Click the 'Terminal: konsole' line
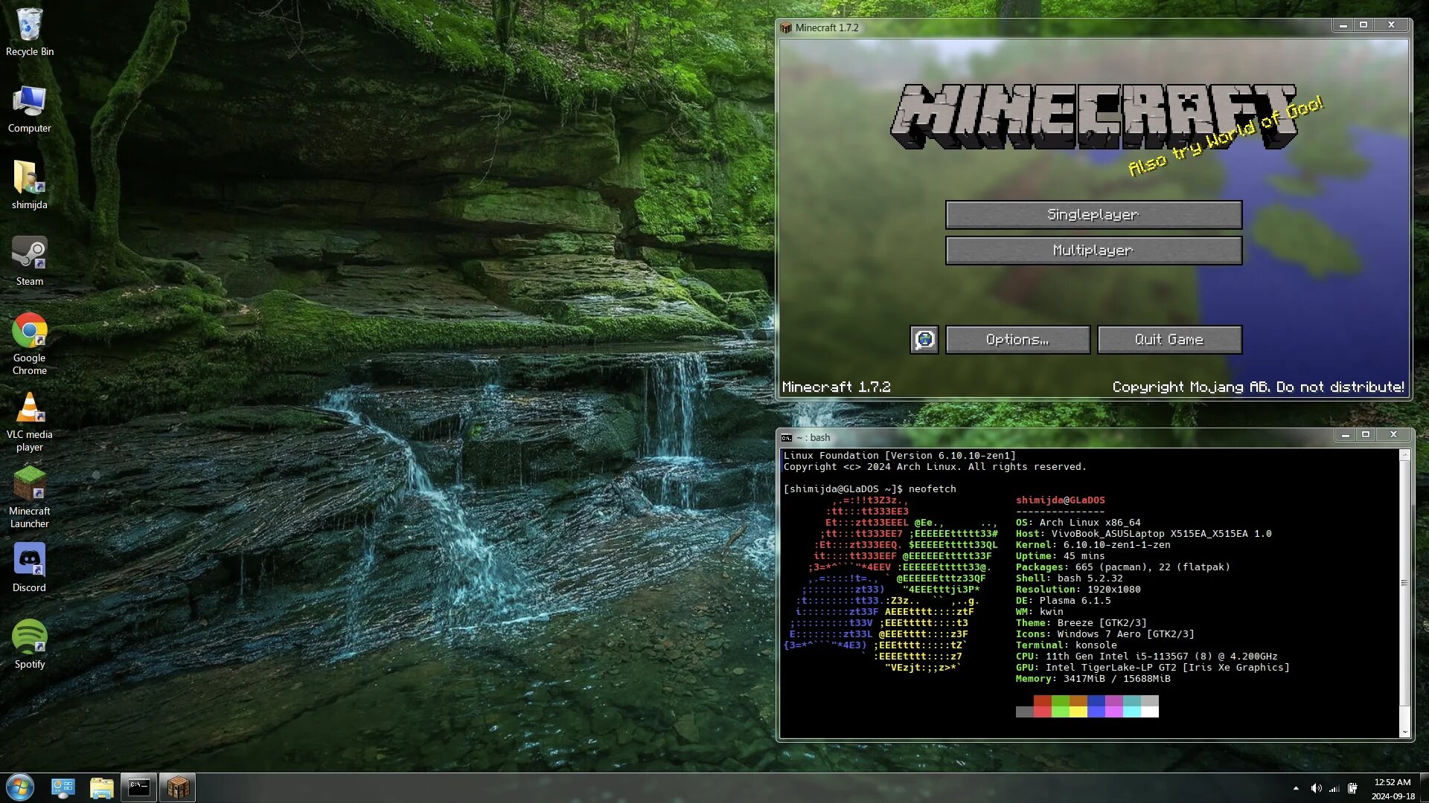1429x803 pixels. [x=1066, y=645]
